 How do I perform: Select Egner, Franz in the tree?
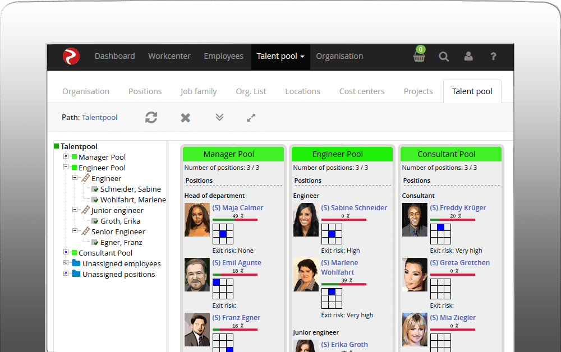(121, 242)
